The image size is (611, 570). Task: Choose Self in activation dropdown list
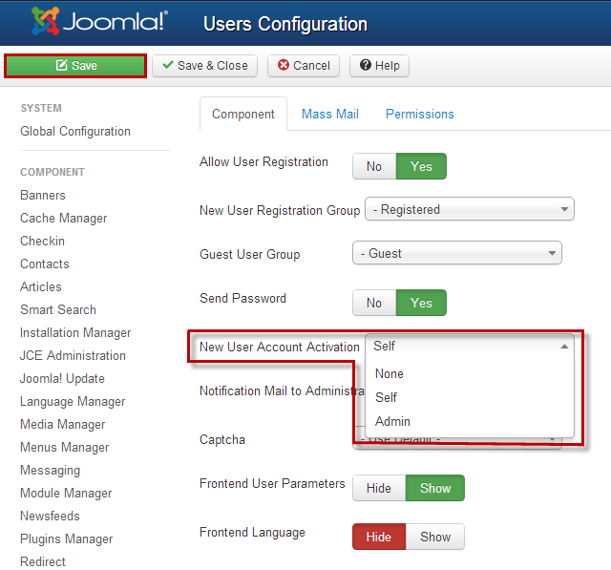(470, 397)
